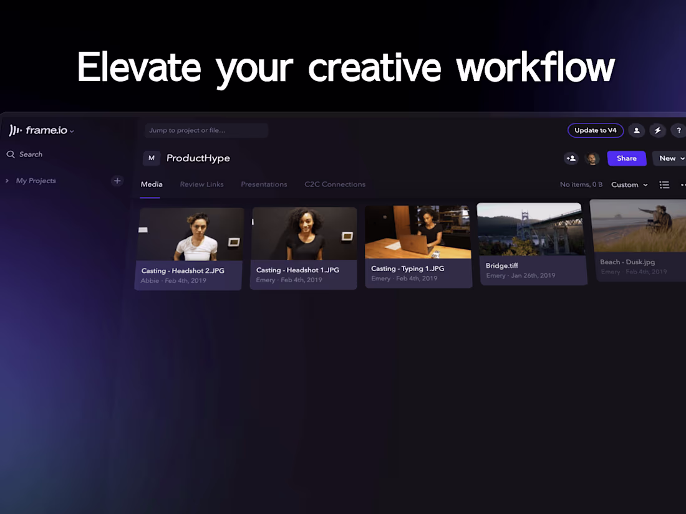Viewport: 686px width, 514px height.
Task: Switch to the Review Links tab
Action: pos(201,184)
